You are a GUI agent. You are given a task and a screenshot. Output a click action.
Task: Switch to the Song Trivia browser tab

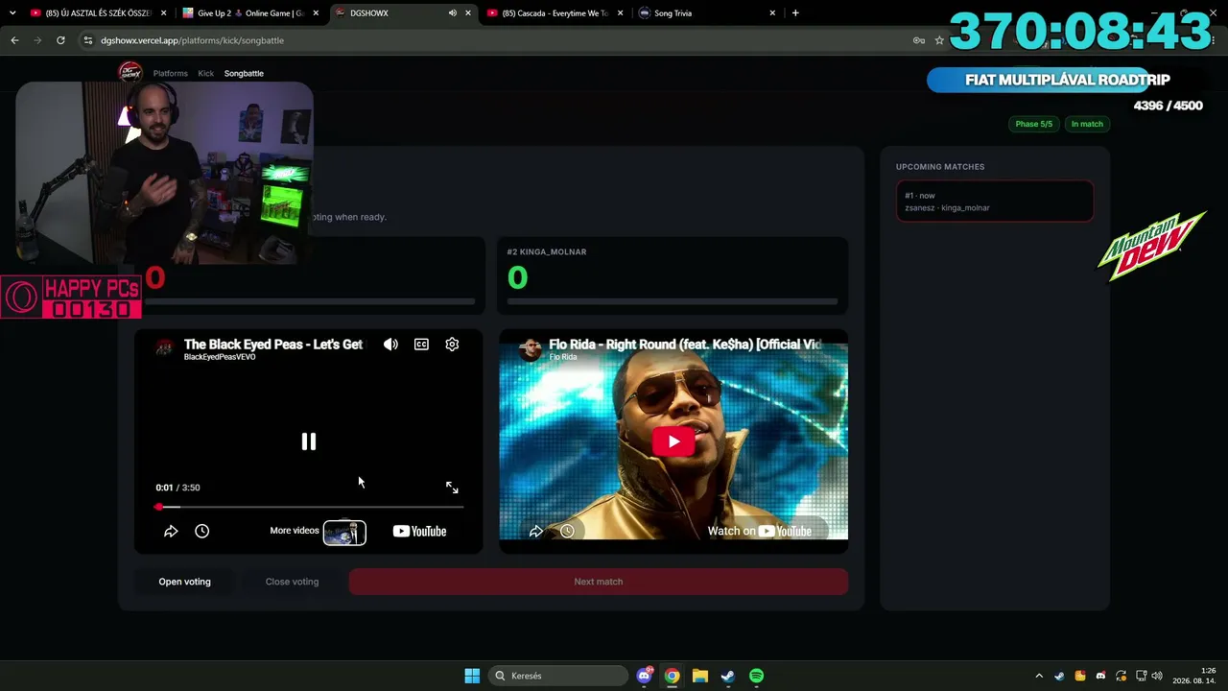click(707, 13)
